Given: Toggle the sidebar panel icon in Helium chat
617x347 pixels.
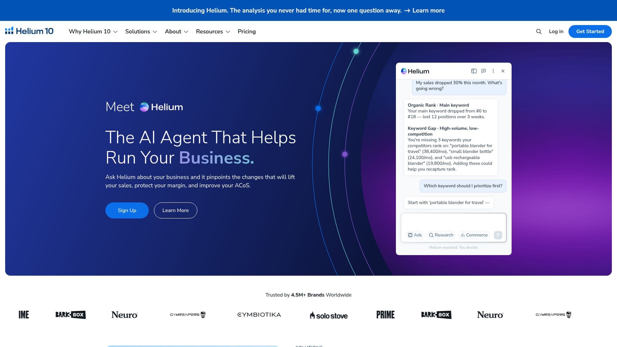Looking at the screenshot, I should [474, 71].
